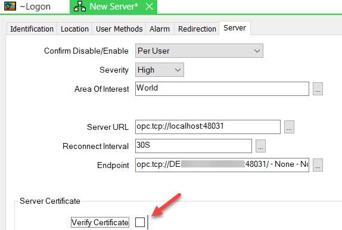Switch to the ~Logon document tab
Screen dimensions: 342x230
[35, 7]
